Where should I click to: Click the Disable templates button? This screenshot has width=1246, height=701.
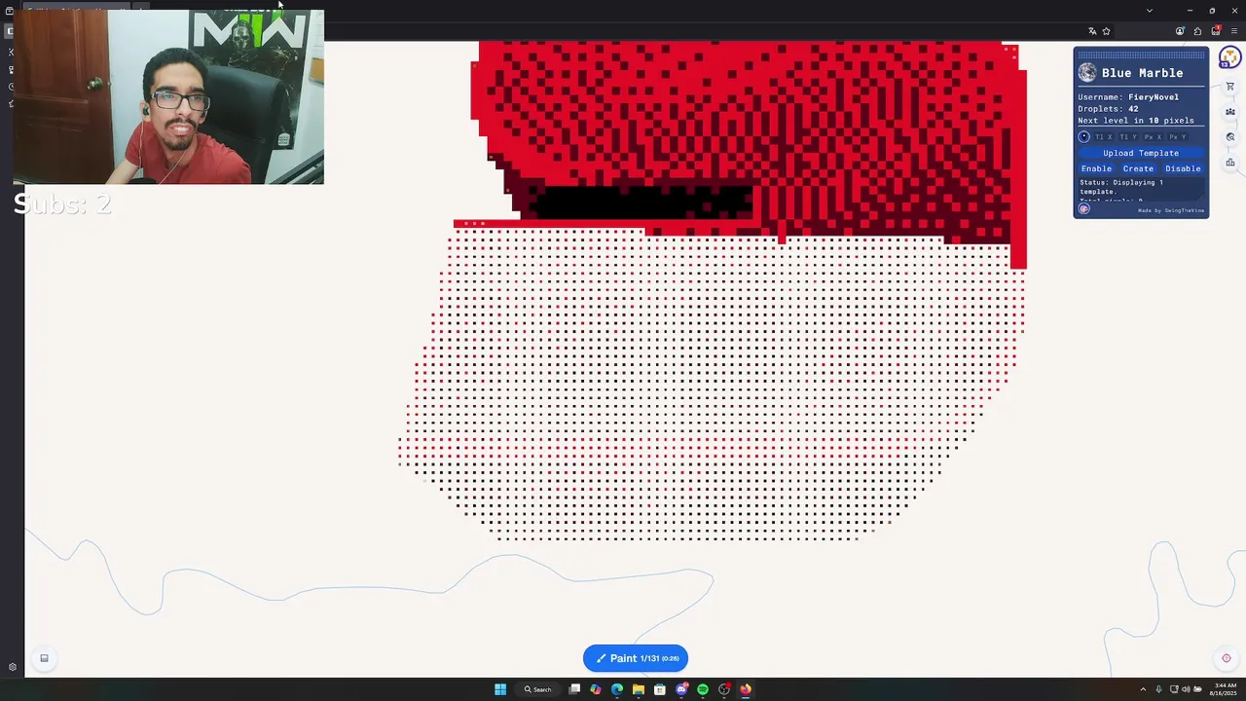[x=1183, y=168]
